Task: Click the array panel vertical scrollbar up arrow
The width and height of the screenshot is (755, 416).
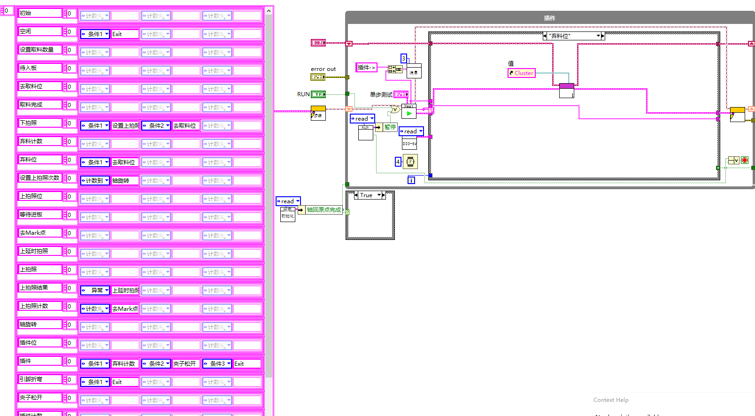Action: 269,11
